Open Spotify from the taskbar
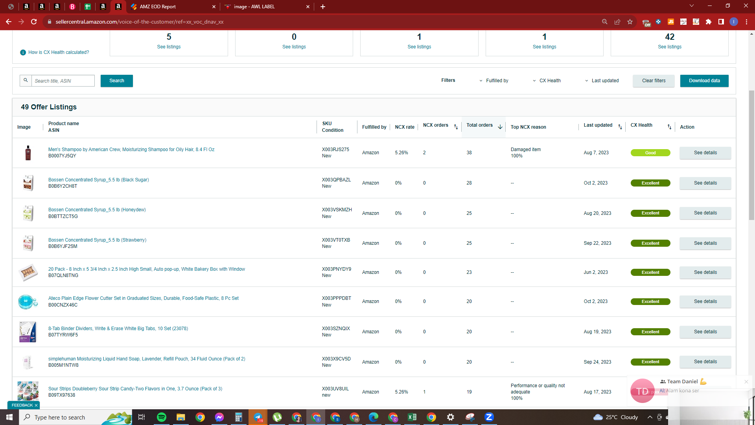Viewport: 755px width, 425px height. tap(162, 417)
